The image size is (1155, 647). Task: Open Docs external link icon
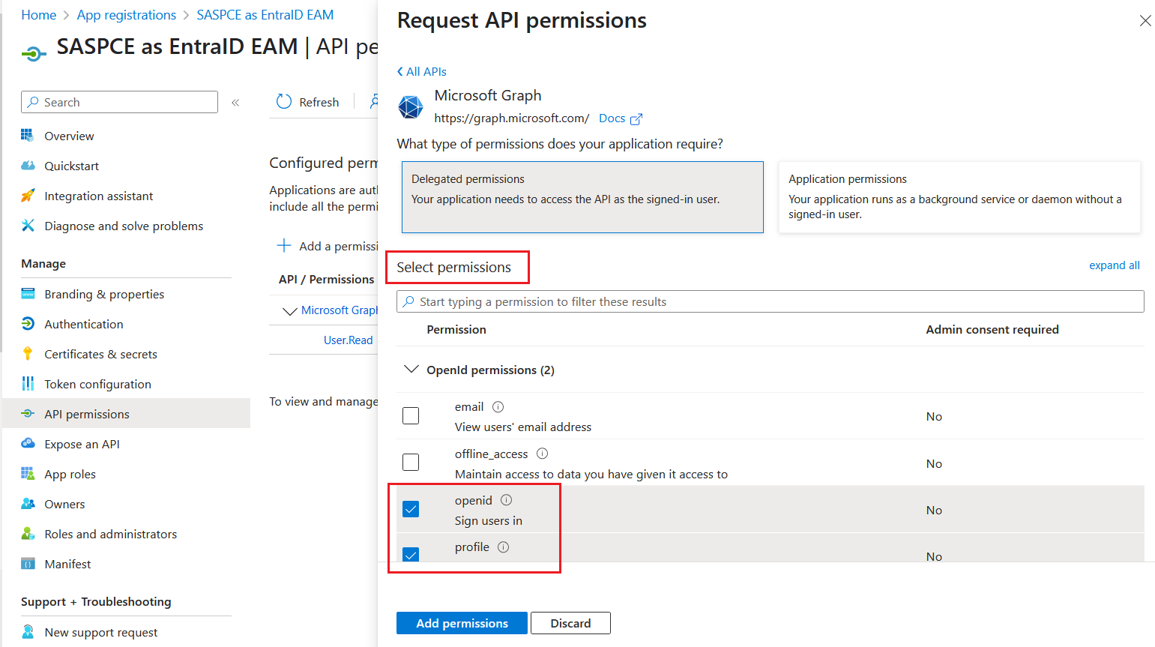(x=636, y=119)
